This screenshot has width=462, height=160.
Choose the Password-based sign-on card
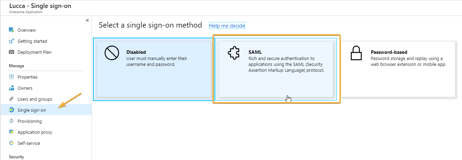point(398,69)
